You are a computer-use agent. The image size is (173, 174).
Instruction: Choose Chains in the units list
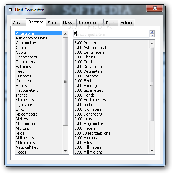39,48
